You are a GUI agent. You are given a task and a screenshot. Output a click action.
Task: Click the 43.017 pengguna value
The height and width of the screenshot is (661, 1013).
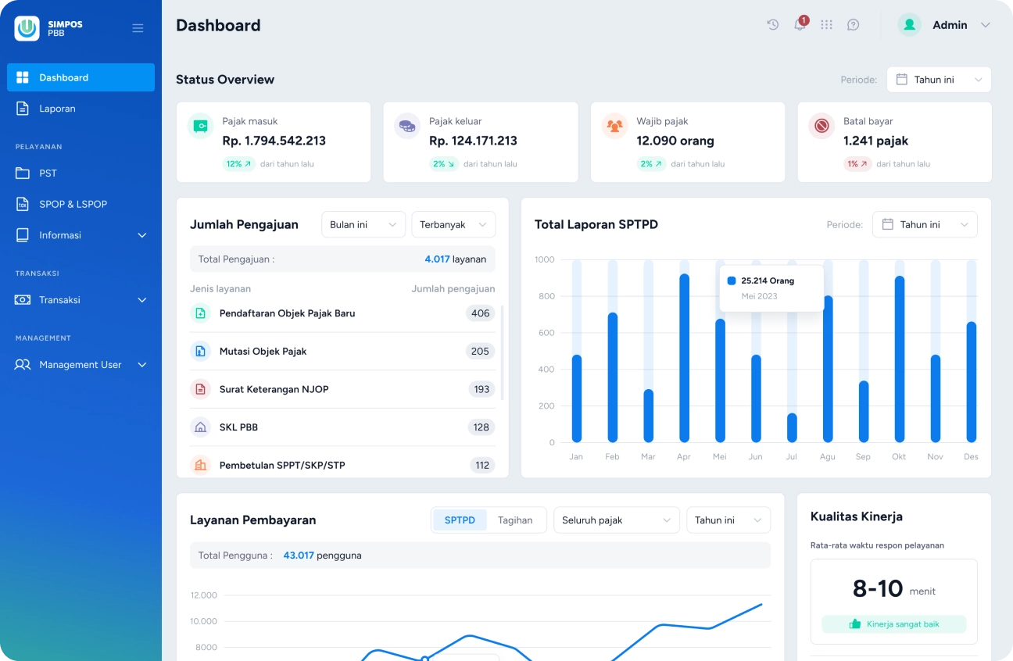pyautogui.click(x=322, y=556)
